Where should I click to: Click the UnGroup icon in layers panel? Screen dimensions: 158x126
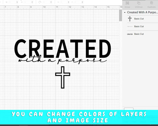(139, 3)
